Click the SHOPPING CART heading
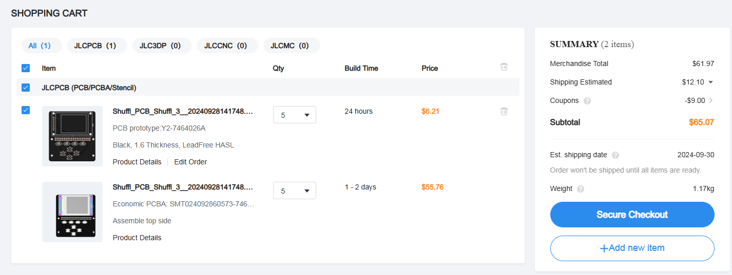732x275 pixels. 49,13
